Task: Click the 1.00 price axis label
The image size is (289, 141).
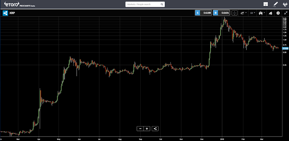Action: pyautogui.click(x=285, y=40)
